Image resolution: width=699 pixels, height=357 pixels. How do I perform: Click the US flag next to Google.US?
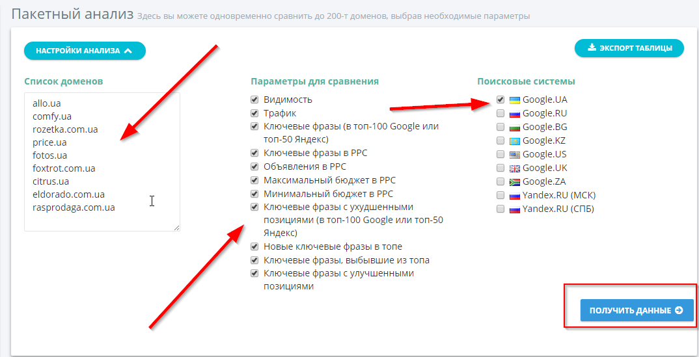[515, 155]
